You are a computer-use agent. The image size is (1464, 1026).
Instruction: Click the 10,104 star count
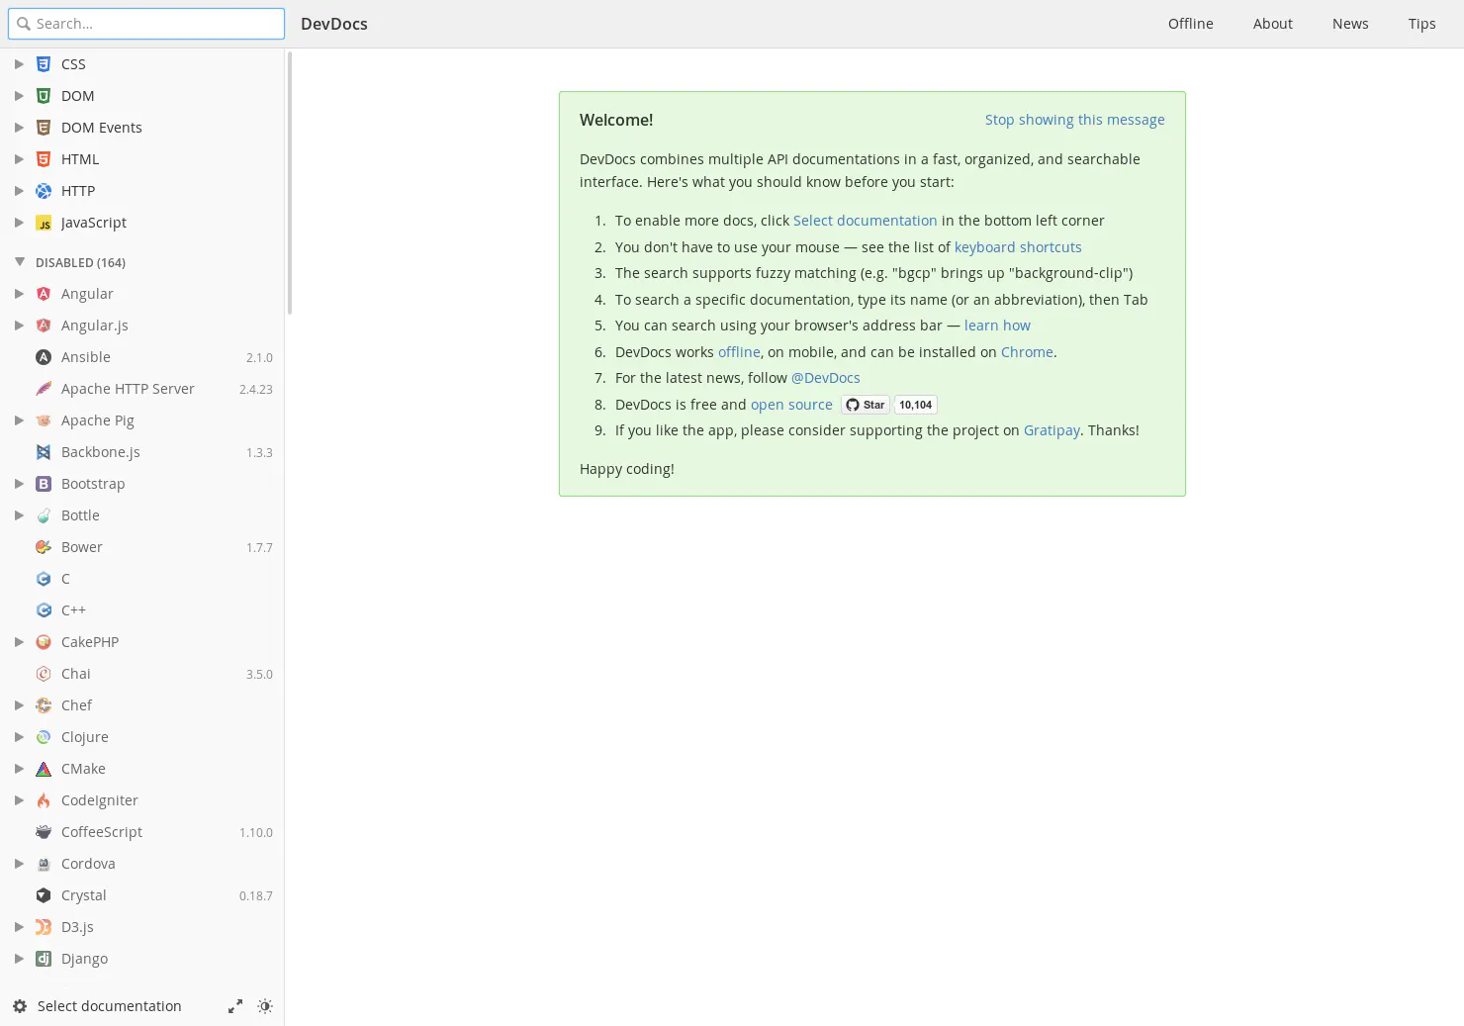coord(915,405)
